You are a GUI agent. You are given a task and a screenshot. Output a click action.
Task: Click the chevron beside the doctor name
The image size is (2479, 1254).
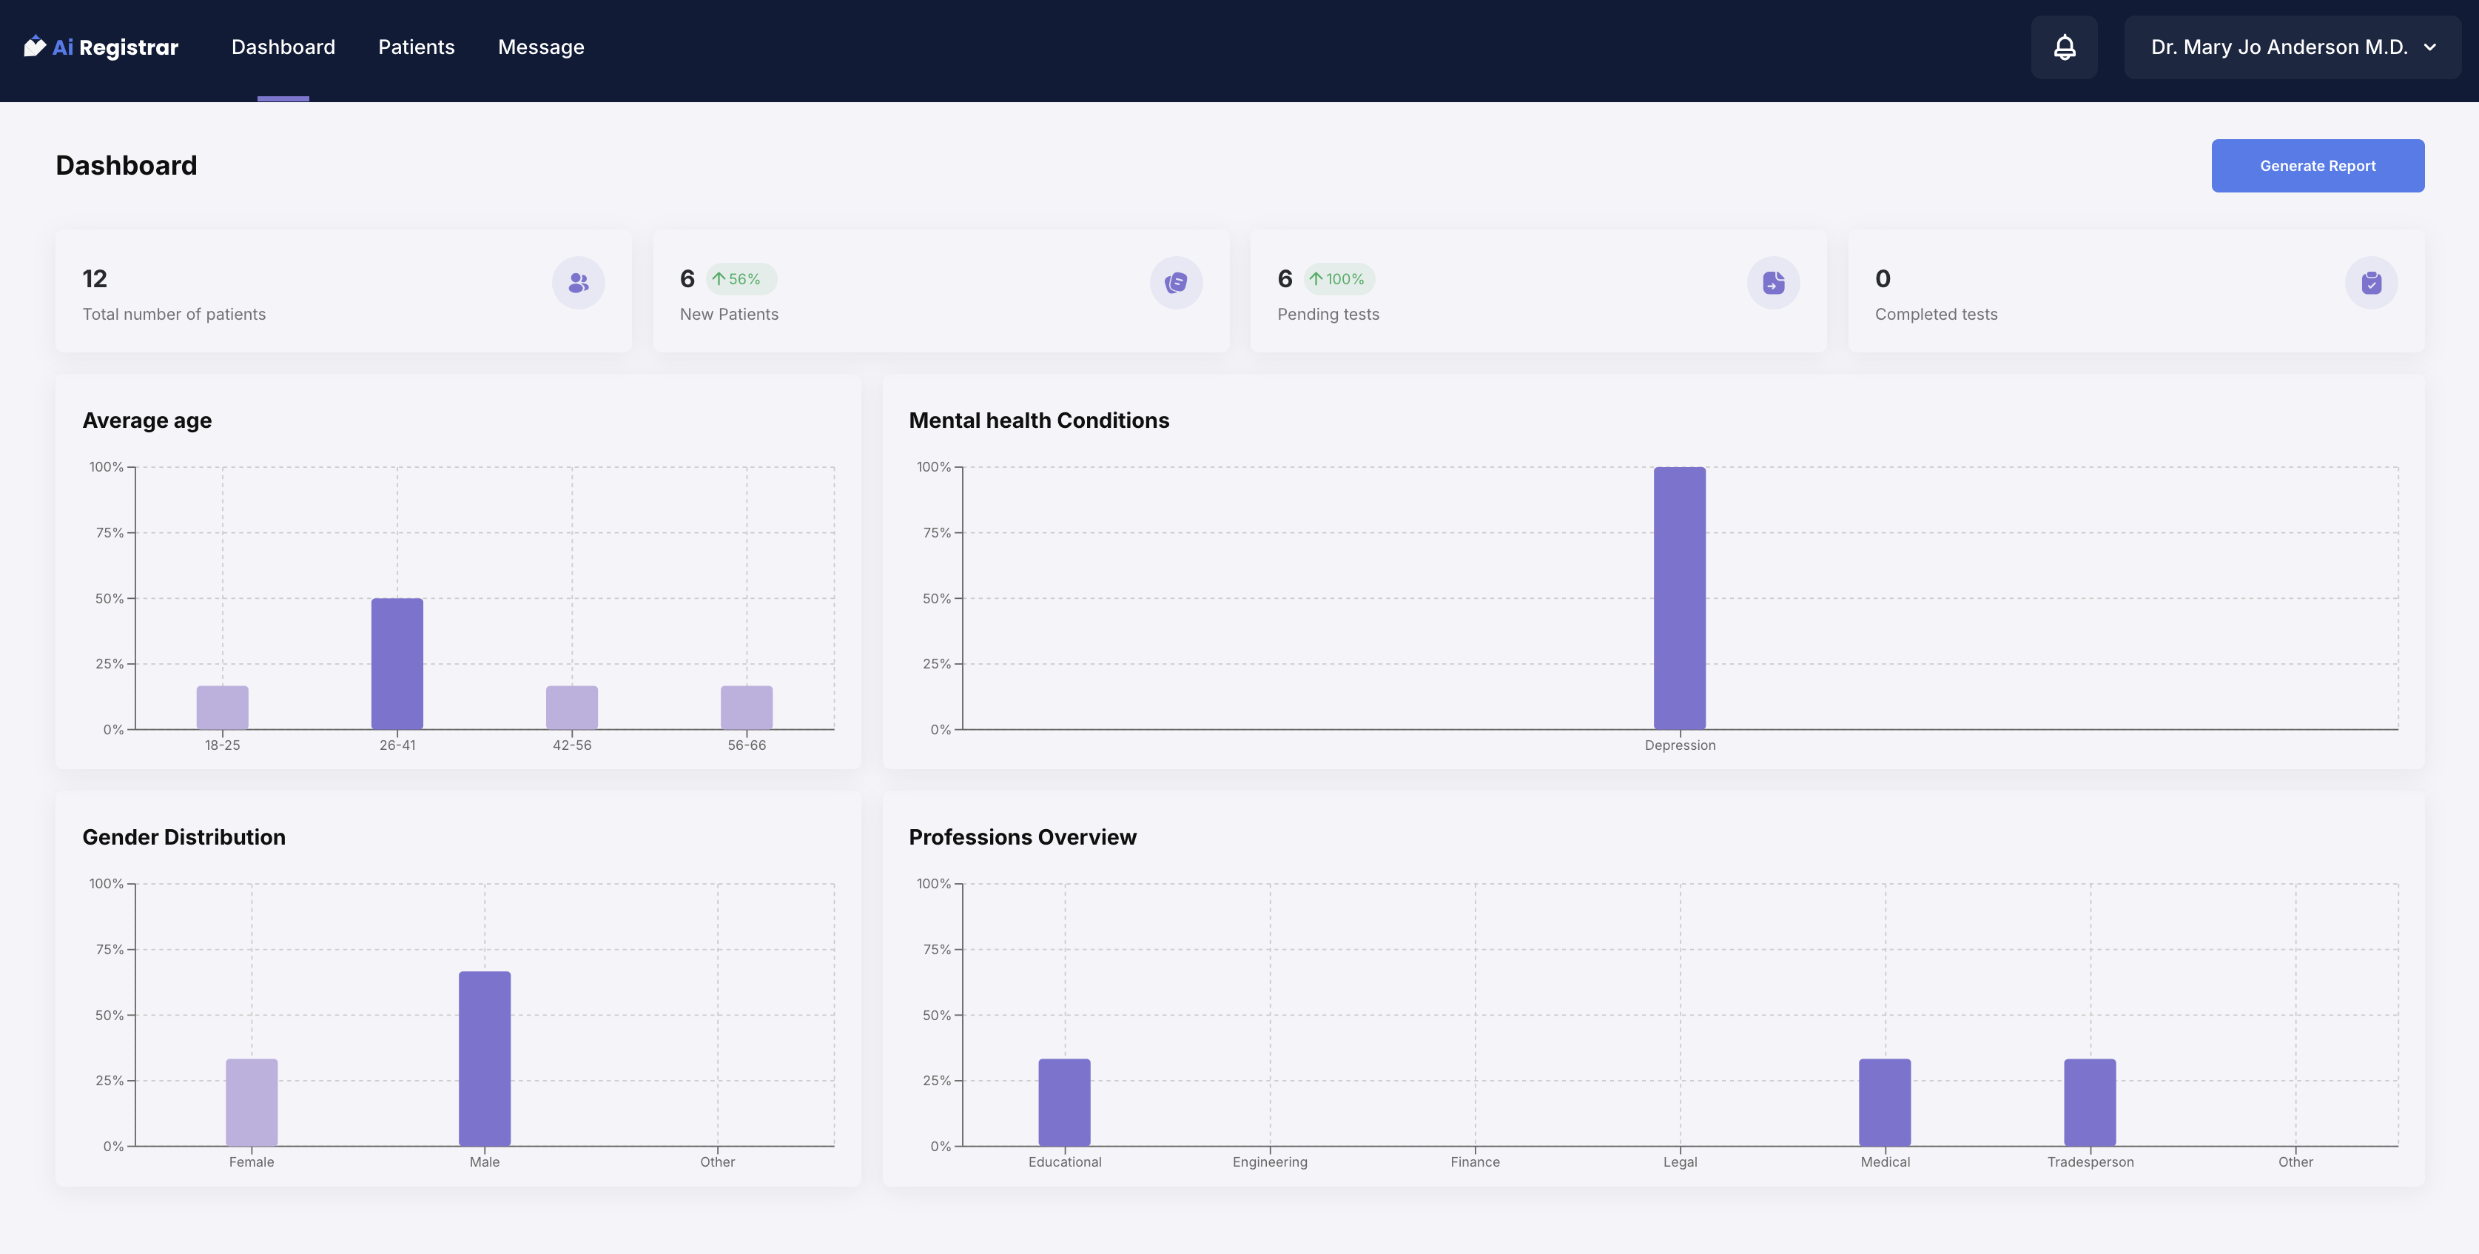click(2431, 47)
